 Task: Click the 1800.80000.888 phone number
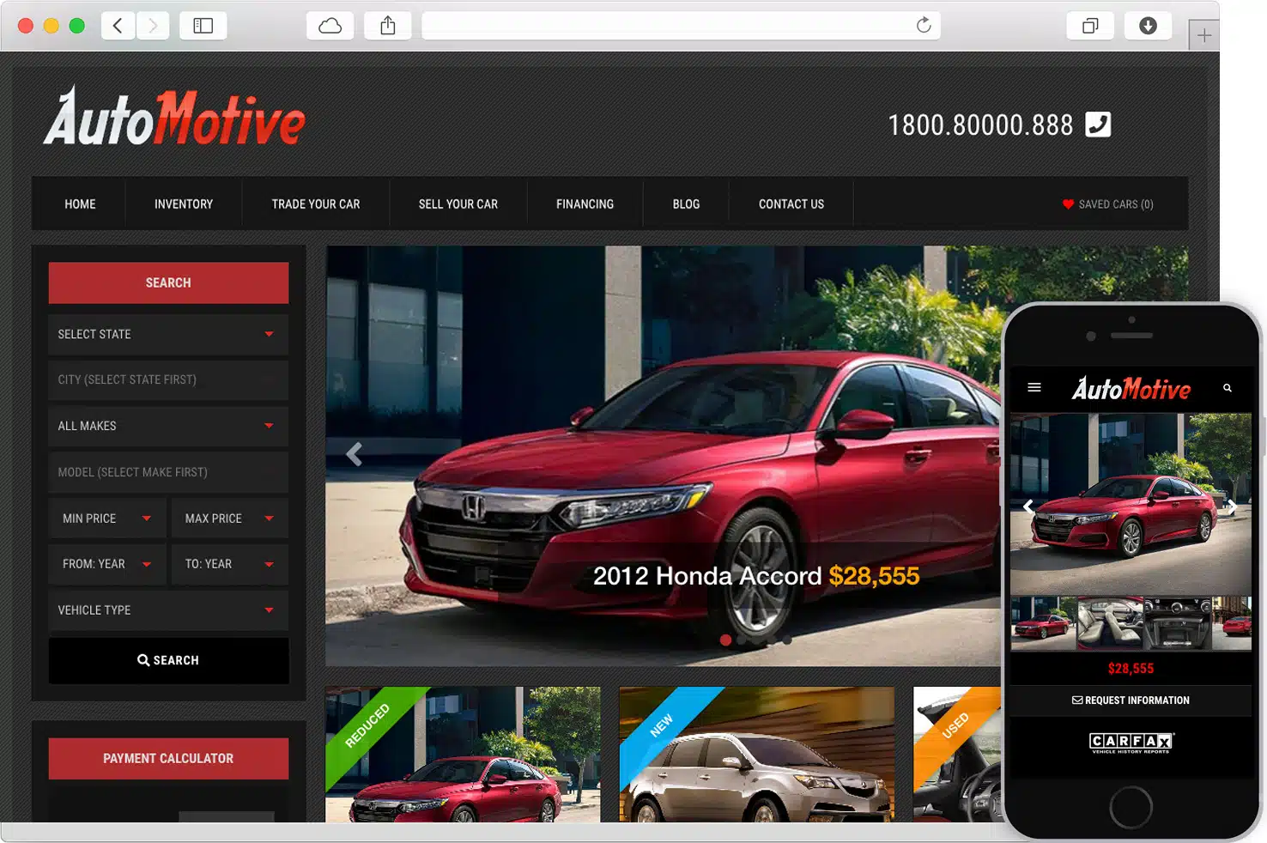980,125
